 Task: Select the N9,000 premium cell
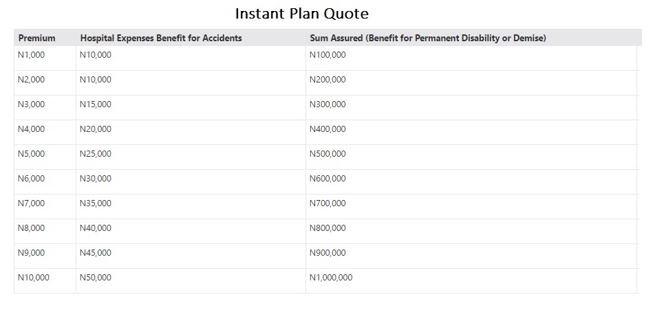31,253
